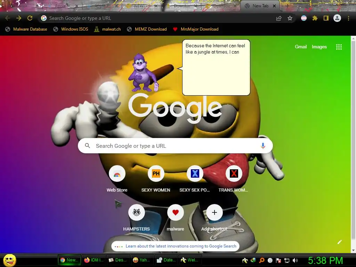Open the MrsMajor Download bookmark
This screenshot has width=356, height=267.
(195, 29)
